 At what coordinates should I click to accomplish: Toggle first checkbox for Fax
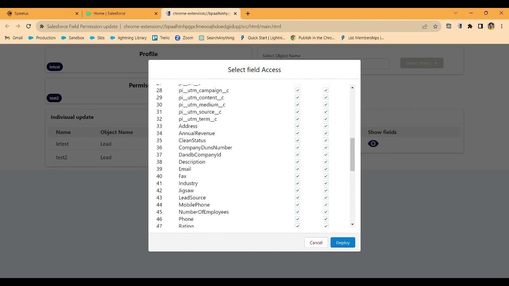(297, 176)
